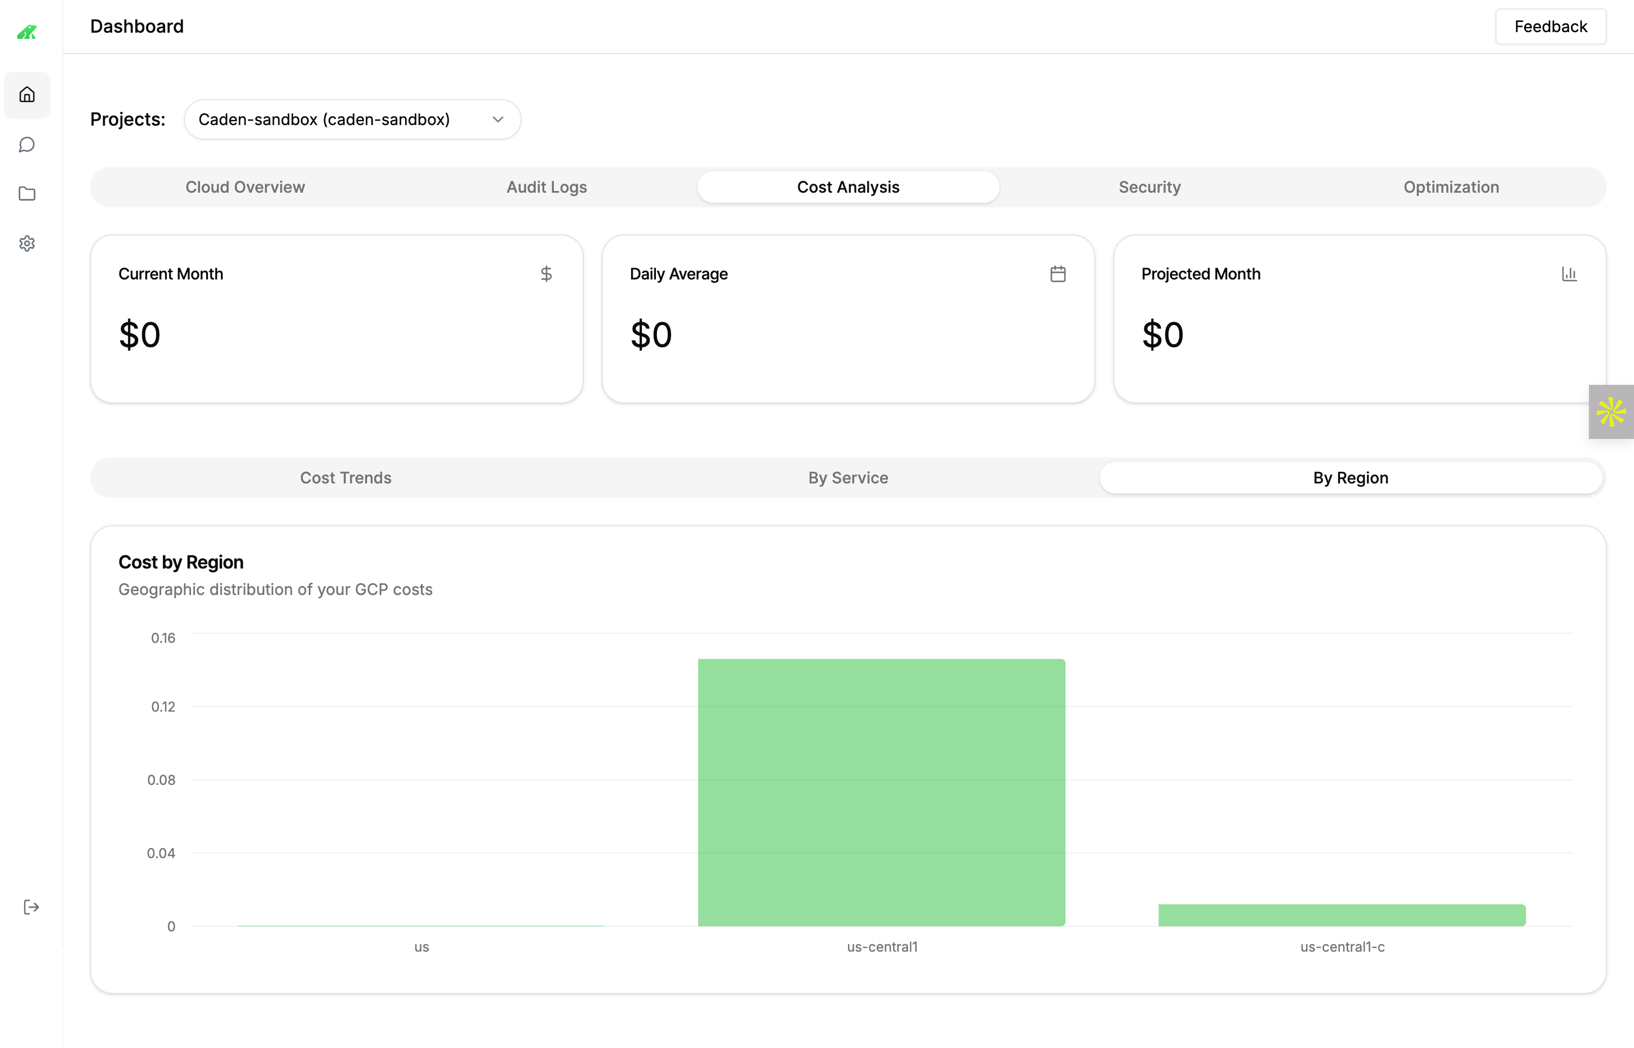Screen dimensions: 1634x1048
Task: Switch to the By Service view
Action: 848,477
